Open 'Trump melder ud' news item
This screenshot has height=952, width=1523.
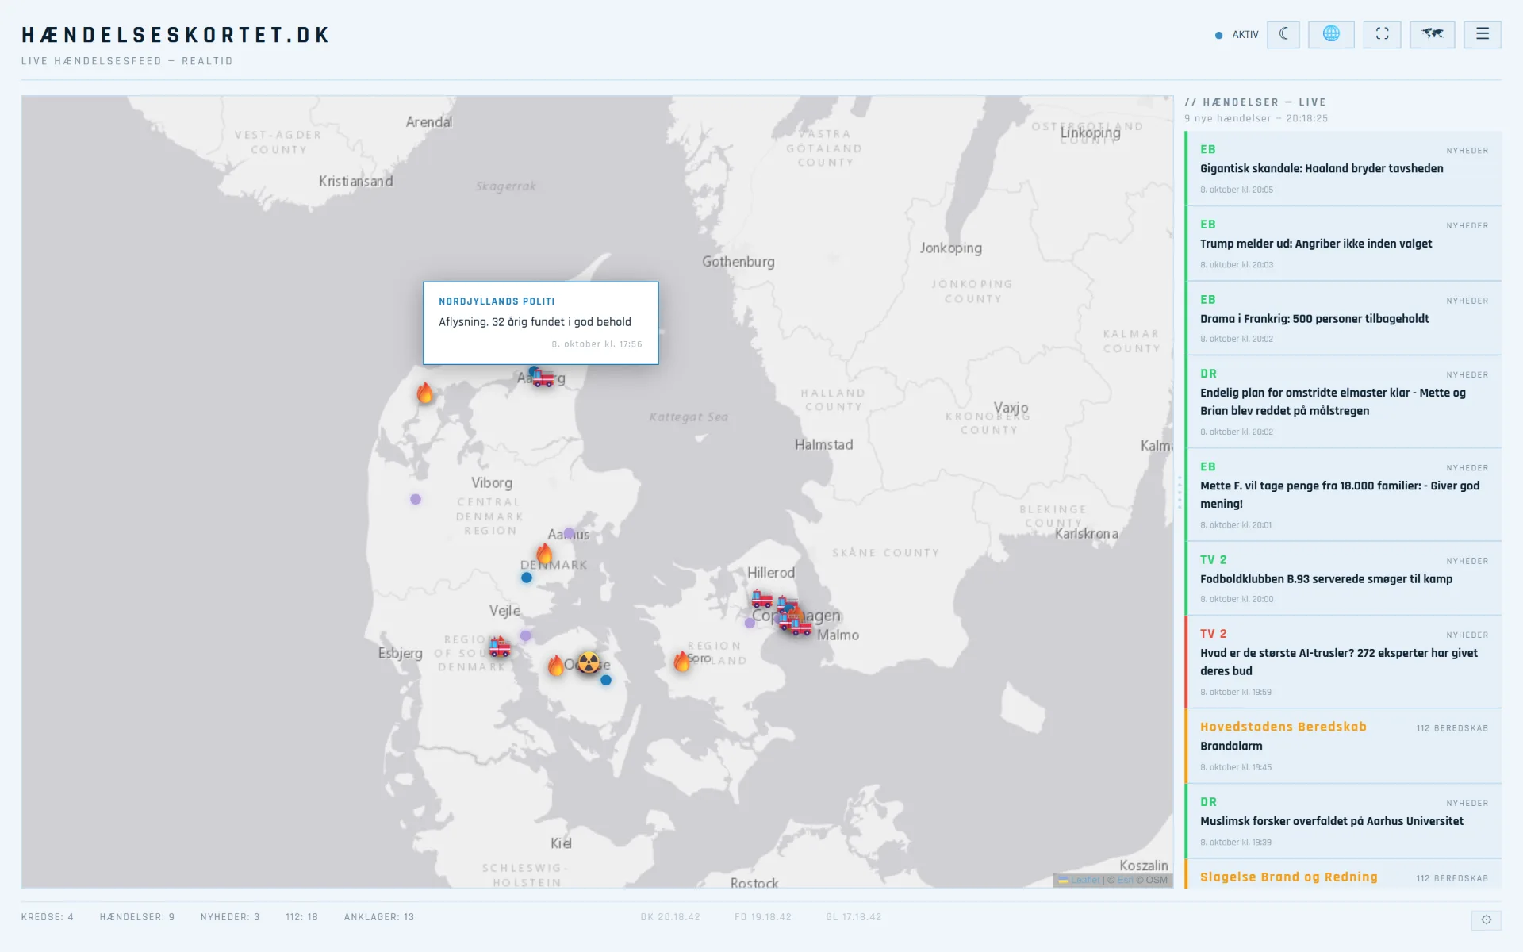coord(1343,244)
